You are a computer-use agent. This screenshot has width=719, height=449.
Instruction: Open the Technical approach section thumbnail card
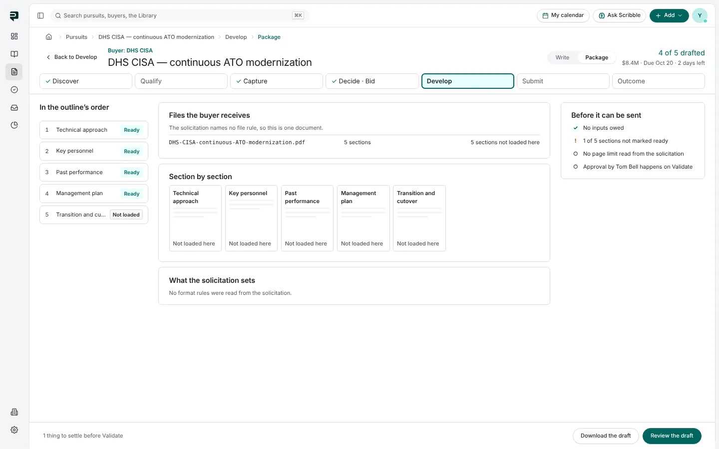click(x=195, y=218)
